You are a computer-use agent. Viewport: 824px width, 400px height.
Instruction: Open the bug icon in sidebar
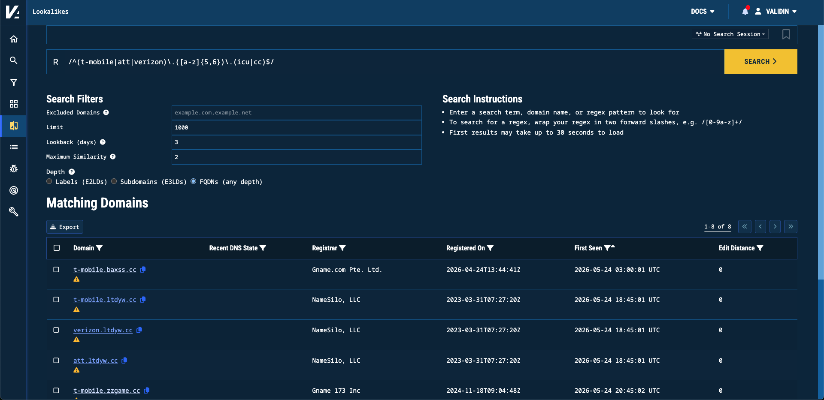(14, 168)
